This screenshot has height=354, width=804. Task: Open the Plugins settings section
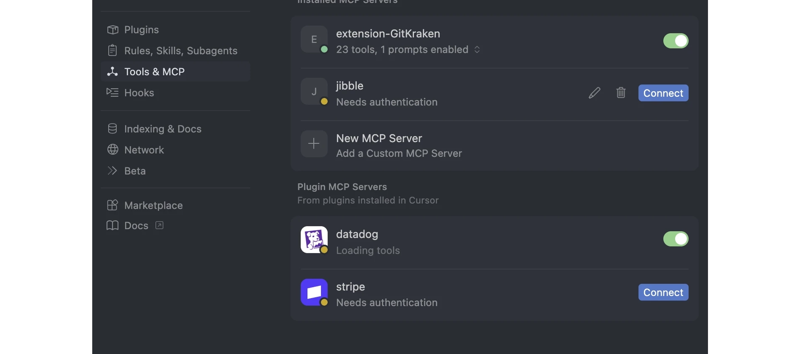(175, 30)
